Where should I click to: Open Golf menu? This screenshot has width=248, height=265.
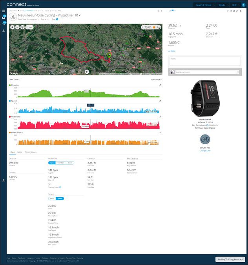pyautogui.click(x=234, y=5)
